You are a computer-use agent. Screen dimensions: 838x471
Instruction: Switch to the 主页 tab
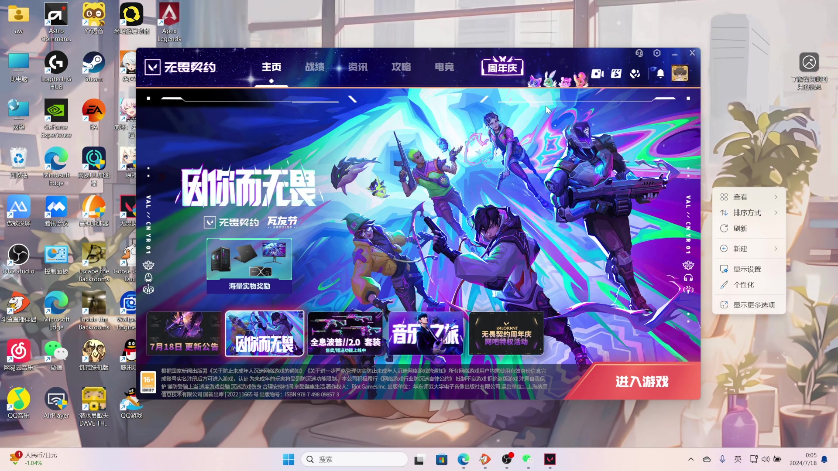[271, 67]
